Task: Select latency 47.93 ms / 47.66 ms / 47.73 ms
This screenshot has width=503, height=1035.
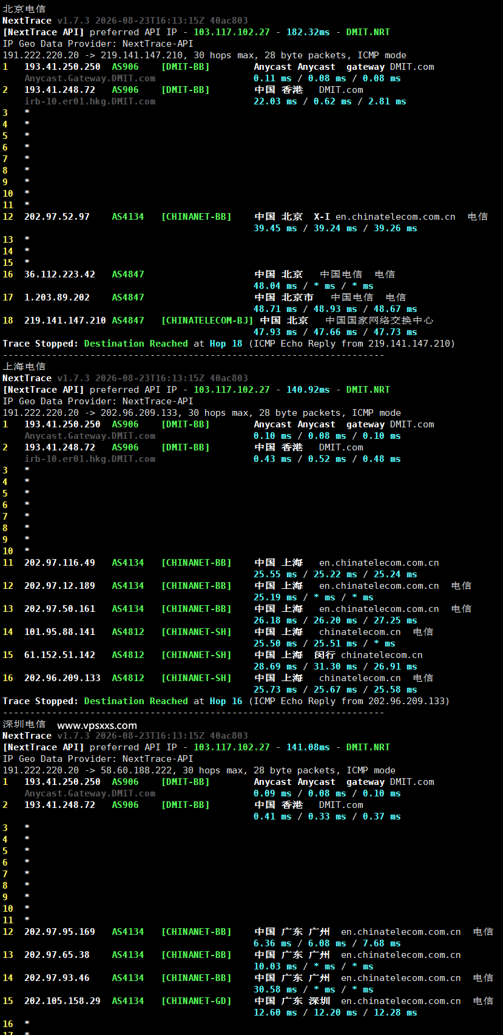Action: coord(336,332)
